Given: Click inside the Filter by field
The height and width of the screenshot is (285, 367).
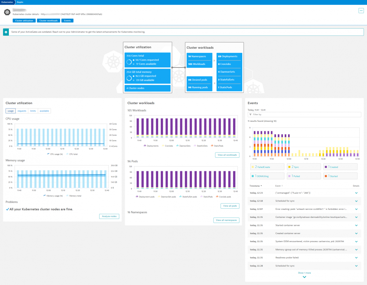Looking at the screenshot, I should click(x=305, y=115).
